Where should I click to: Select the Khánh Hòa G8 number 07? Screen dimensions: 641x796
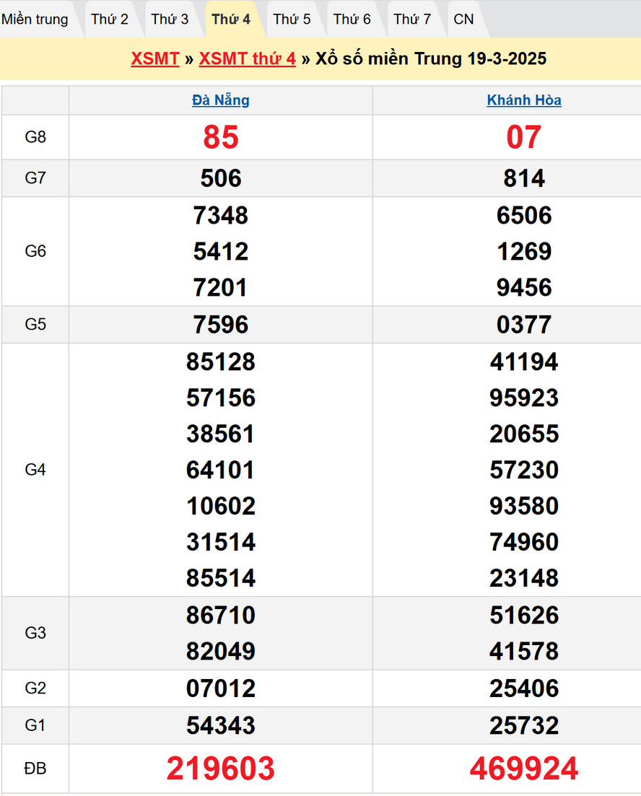[524, 137]
